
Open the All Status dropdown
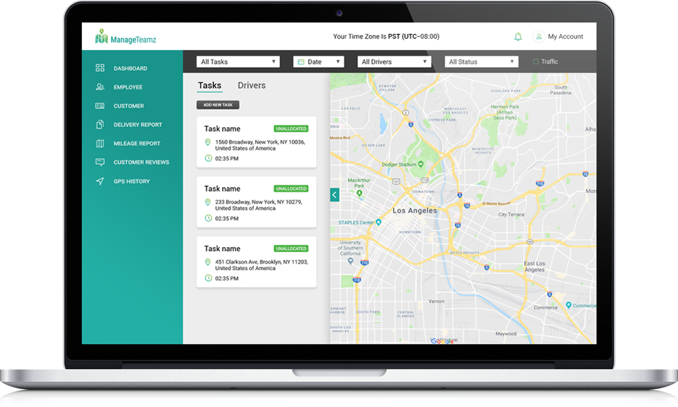click(x=481, y=62)
